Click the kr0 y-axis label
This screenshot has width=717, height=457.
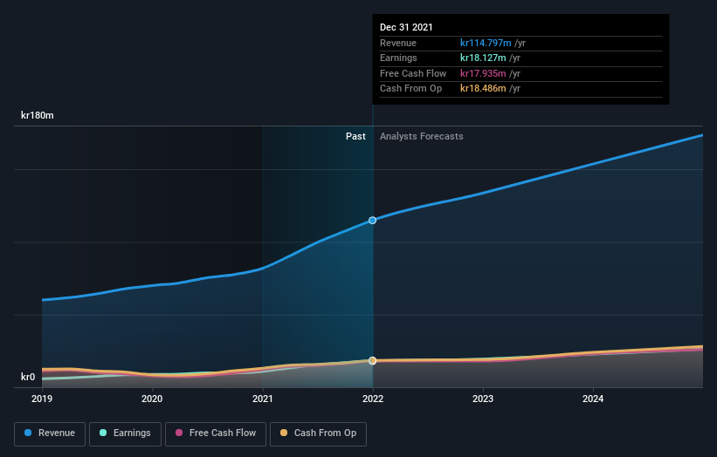pyautogui.click(x=28, y=377)
